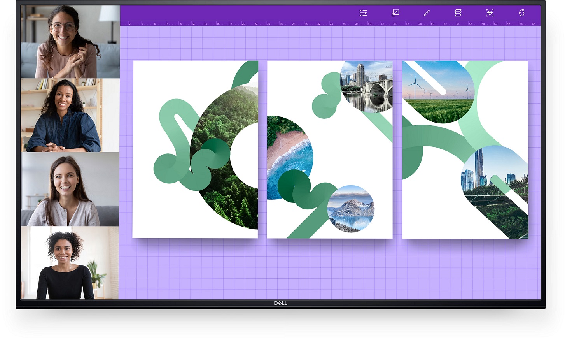The height and width of the screenshot is (341, 567).
Task: Open the color palette icon
Action: [521, 13]
